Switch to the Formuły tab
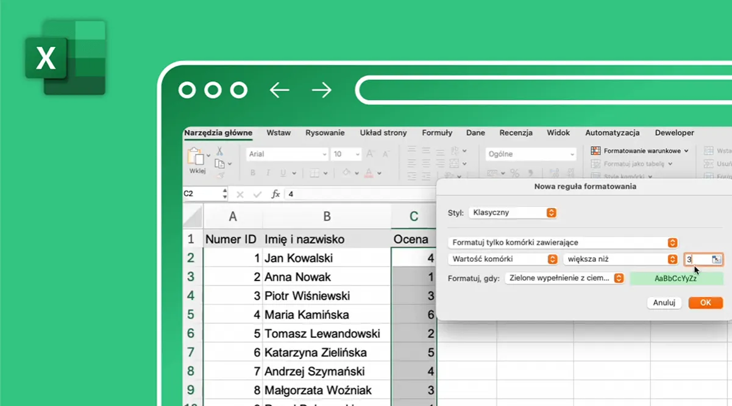Image resolution: width=732 pixels, height=406 pixels. [437, 133]
